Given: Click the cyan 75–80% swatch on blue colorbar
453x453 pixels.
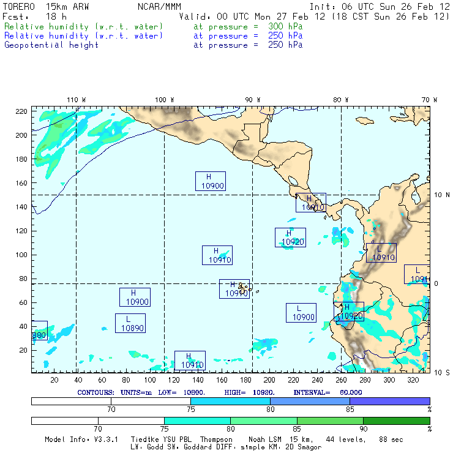Looking at the screenshot, I should pyautogui.click(x=230, y=401).
